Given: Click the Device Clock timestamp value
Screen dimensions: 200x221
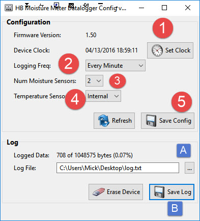Looking at the screenshot, I should (x=111, y=50).
